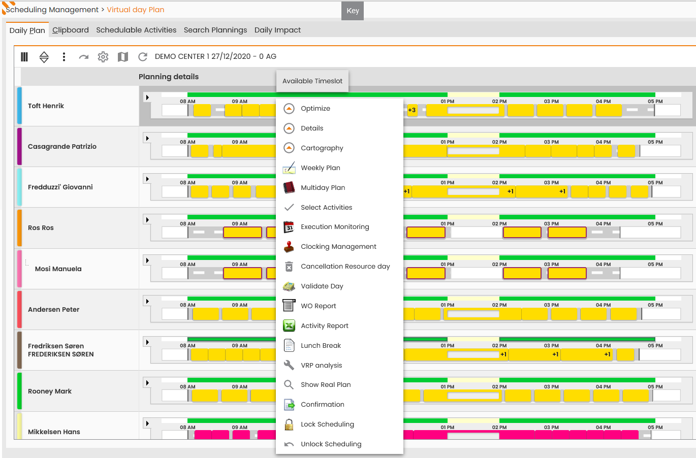Screen dimensions: 696x458
Task: Expand Ros Ros row arrow
Action: pos(147,220)
